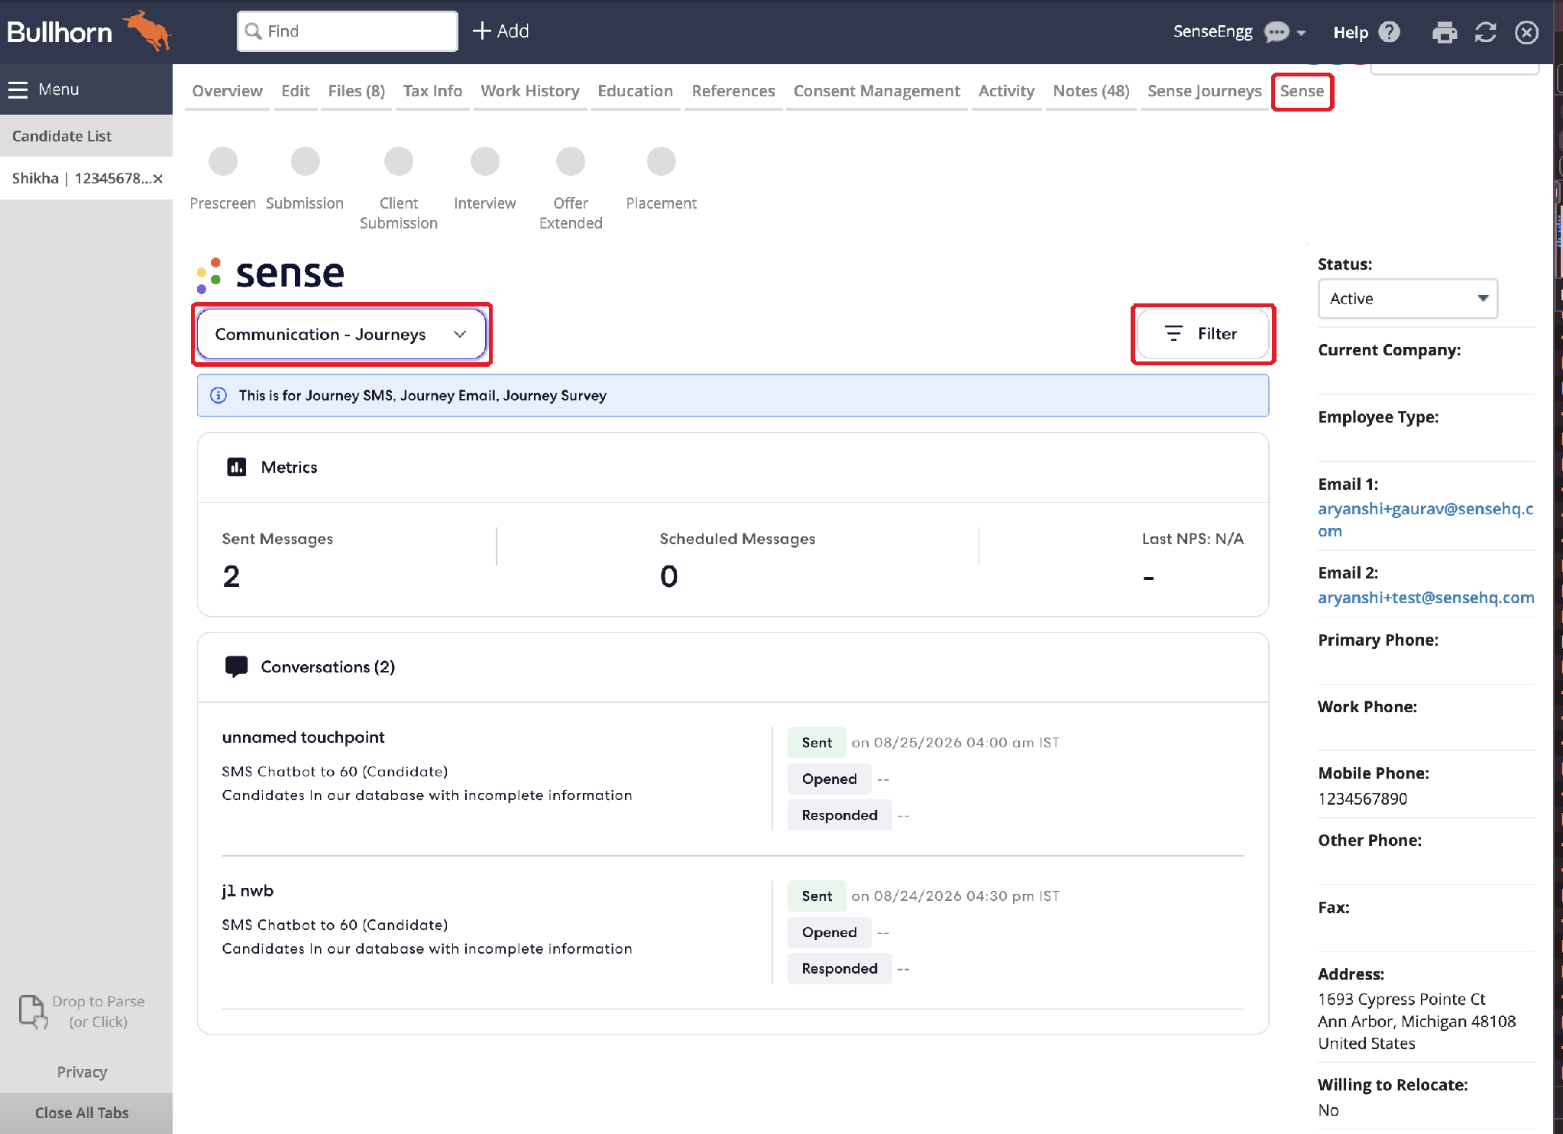Open the Email 2 aryanshi+test link
The image size is (1563, 1134).
pyautogui.click(x=1425, y=598)
